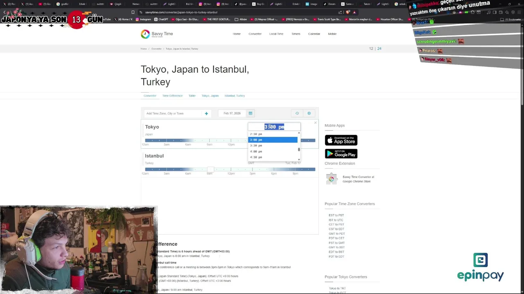Click the Istanbul timeline bar at 6pm

click(x=274, y=169)
